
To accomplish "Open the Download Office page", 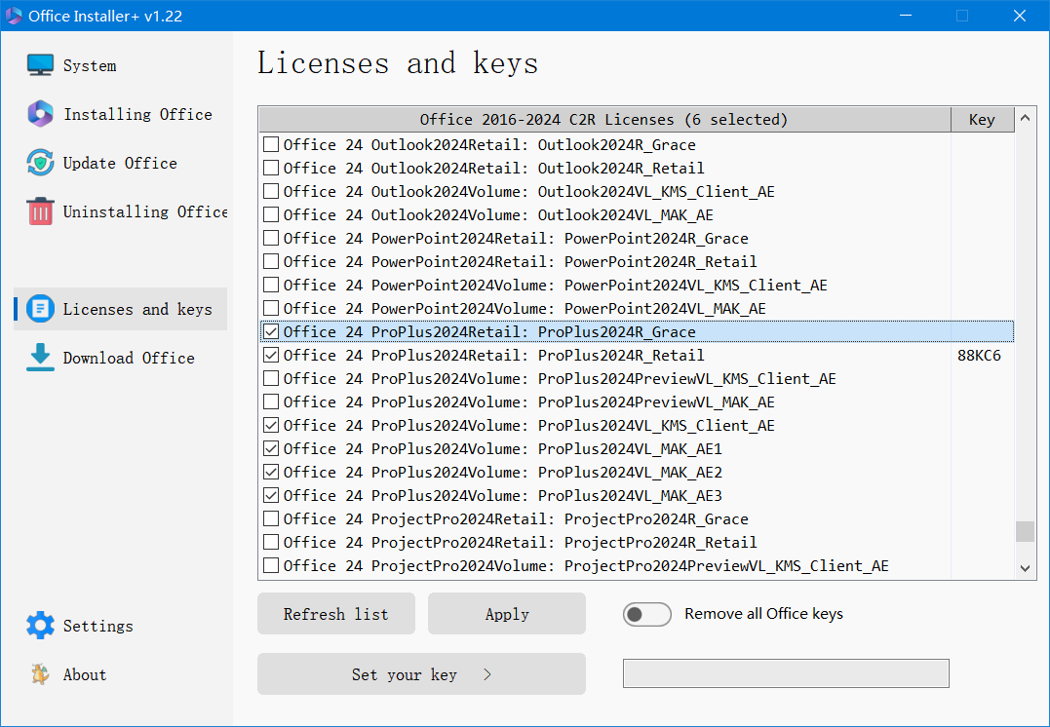I will (121, 358).
